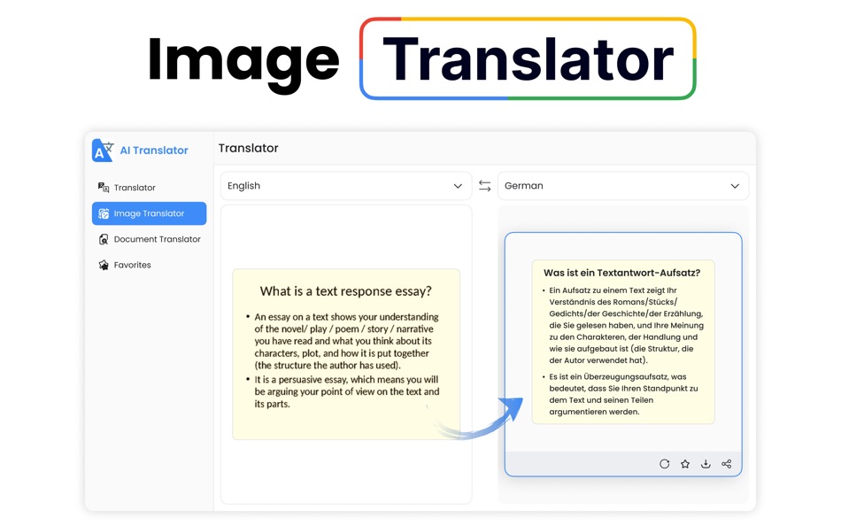The width and height of the screenshot is (841, 526).
Task: Click the Image Translator sidebar icon
Action: click(x=104, y=213)
